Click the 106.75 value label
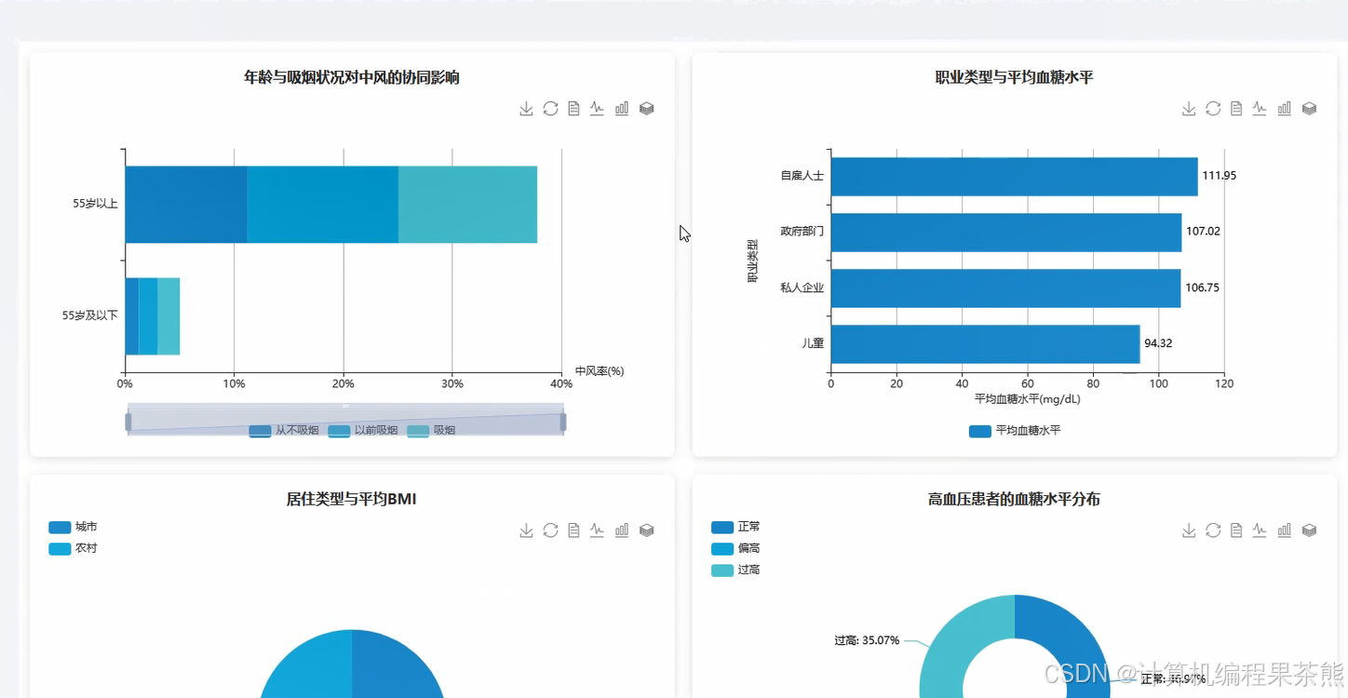The height and width of the screenshot is (698, 1348). 1202,288
